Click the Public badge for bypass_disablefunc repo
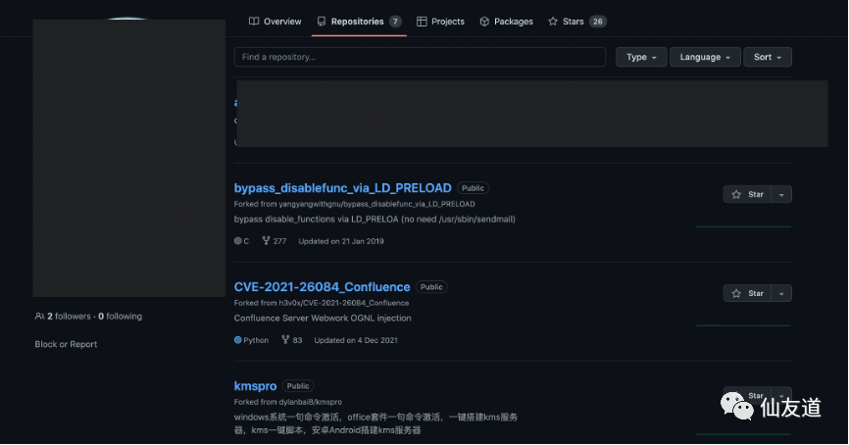This screenshot has height=445, width=849. coord(473,188)
